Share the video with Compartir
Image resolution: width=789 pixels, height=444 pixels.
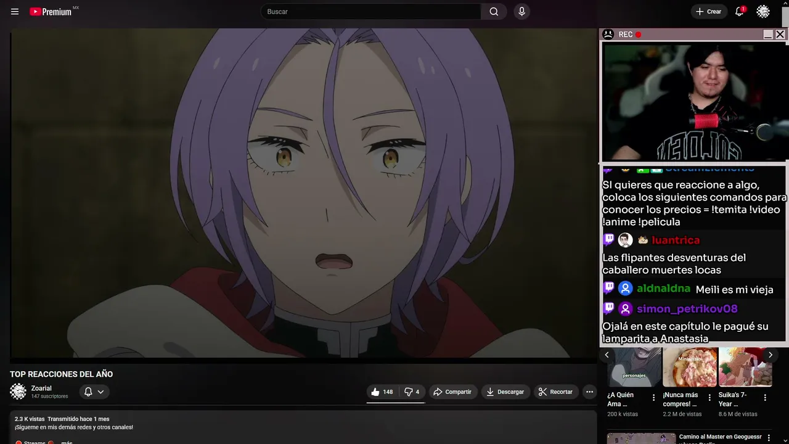(452, 392)
